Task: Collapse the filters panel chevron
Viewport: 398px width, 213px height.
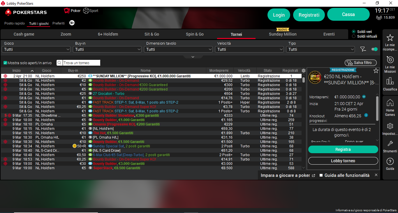Action: (x=193, y=57)
